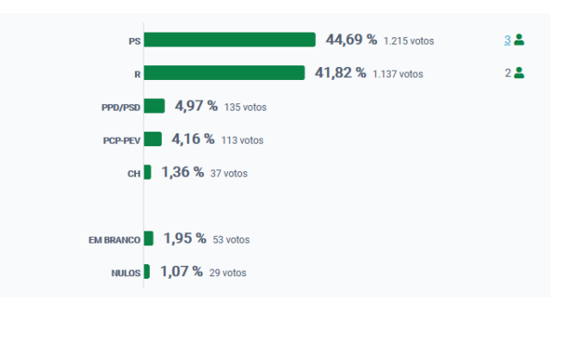Select the PPD/PSD result bar
This screenshot has height=345, width=568.
tap(154, 106)
